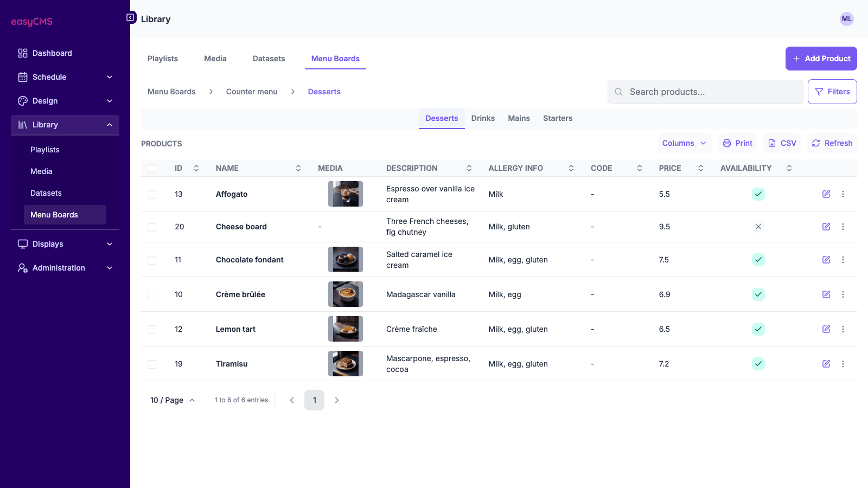This screenshot has width=868, height=488.
Task: Export products with CSV button
Action: click(782, 143)
